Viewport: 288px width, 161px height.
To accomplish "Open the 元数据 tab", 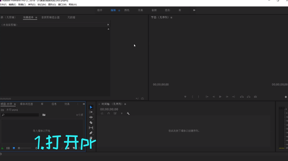I will click(x=71, y=17).
